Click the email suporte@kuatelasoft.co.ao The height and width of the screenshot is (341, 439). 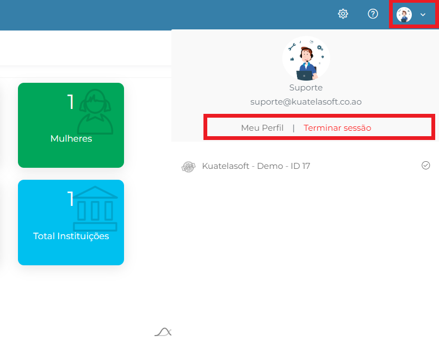click(306, 101)
